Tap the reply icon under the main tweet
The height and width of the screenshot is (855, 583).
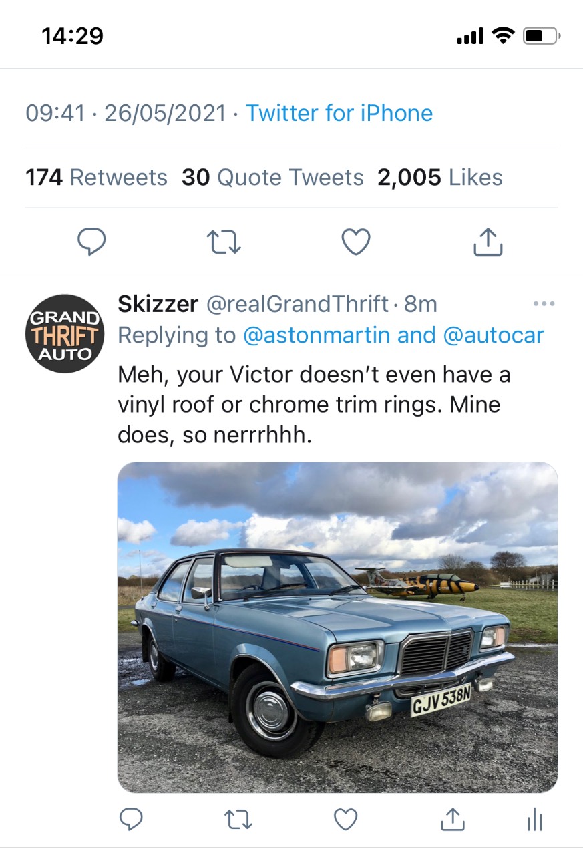pos(91,242)
